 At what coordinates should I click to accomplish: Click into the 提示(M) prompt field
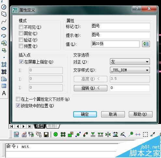(121, 35)
